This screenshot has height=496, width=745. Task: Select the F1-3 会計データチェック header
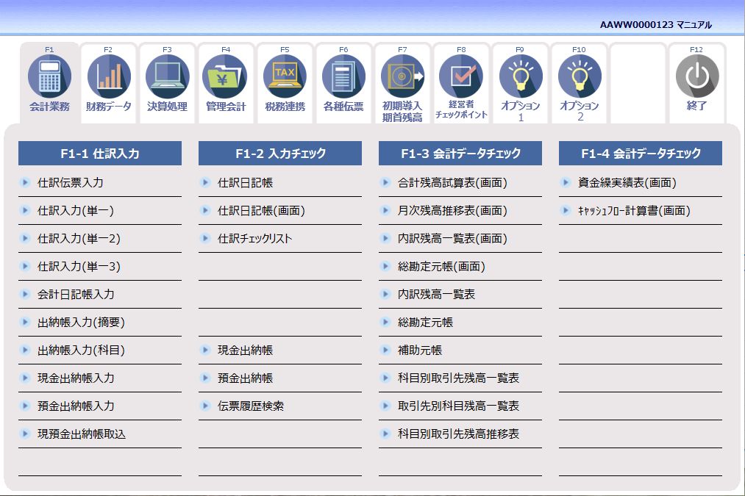point(460,153)
